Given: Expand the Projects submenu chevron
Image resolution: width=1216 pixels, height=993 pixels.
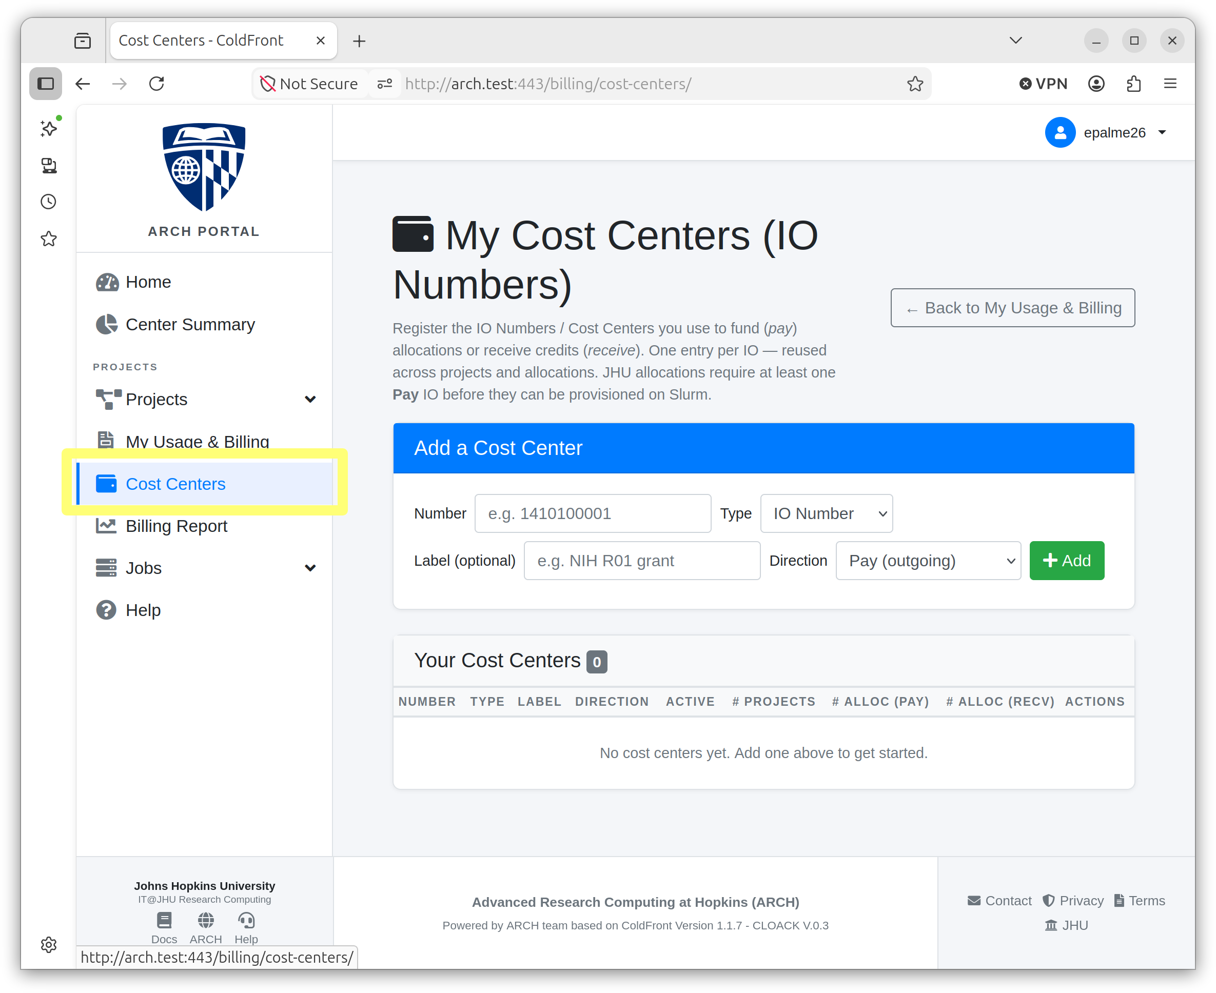Looking at the screenshot, I should (x=310, y=399).
